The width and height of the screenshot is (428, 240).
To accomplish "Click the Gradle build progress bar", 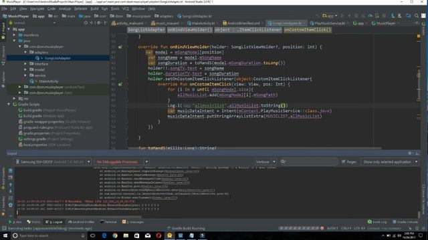I will point(299,228).
